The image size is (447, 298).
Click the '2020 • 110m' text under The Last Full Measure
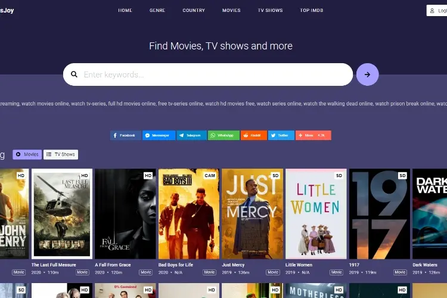[45, 272]
